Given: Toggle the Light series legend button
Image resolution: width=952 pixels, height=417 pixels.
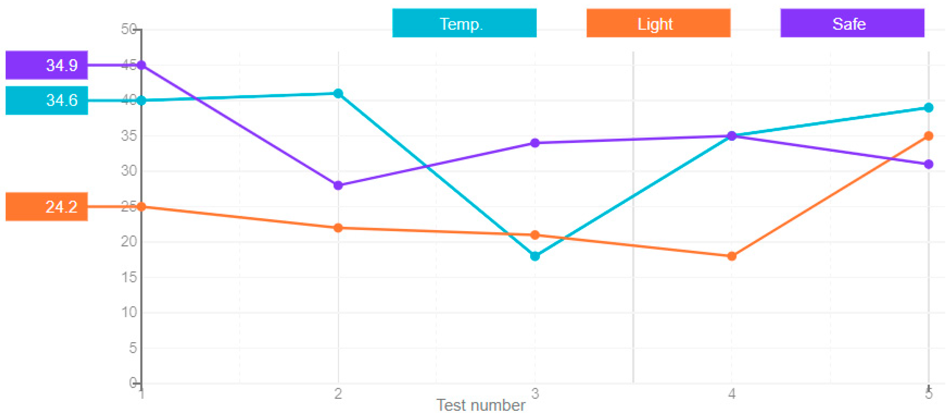Looking at the screenshot, I should coord(658,23).
